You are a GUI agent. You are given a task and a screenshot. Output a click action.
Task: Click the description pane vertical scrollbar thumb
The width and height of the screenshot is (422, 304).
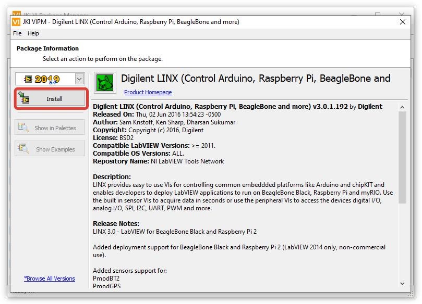(403, 156)
